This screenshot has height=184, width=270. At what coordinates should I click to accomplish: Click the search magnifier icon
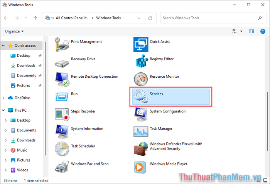coord(260,18)
